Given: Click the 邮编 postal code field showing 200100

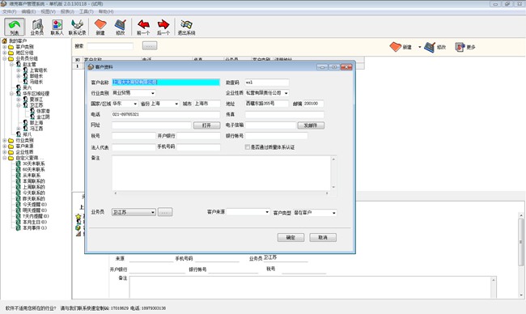Looking at the screenshot, I should tap(313, 104).
